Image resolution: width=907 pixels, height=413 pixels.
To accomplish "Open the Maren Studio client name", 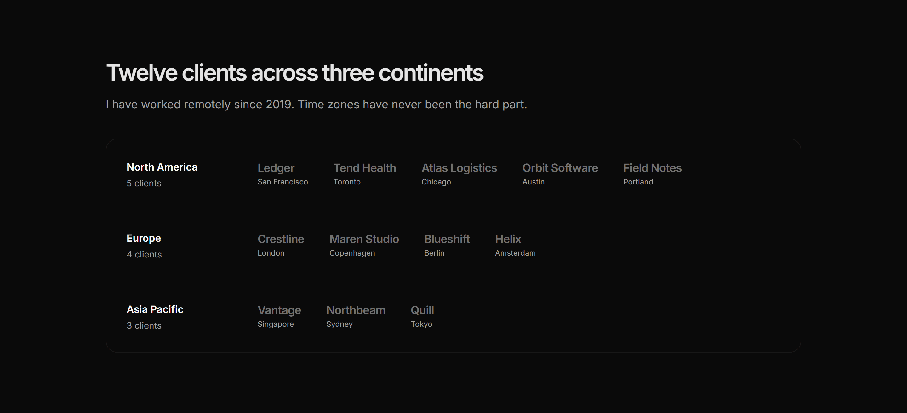I will (364, 239).
